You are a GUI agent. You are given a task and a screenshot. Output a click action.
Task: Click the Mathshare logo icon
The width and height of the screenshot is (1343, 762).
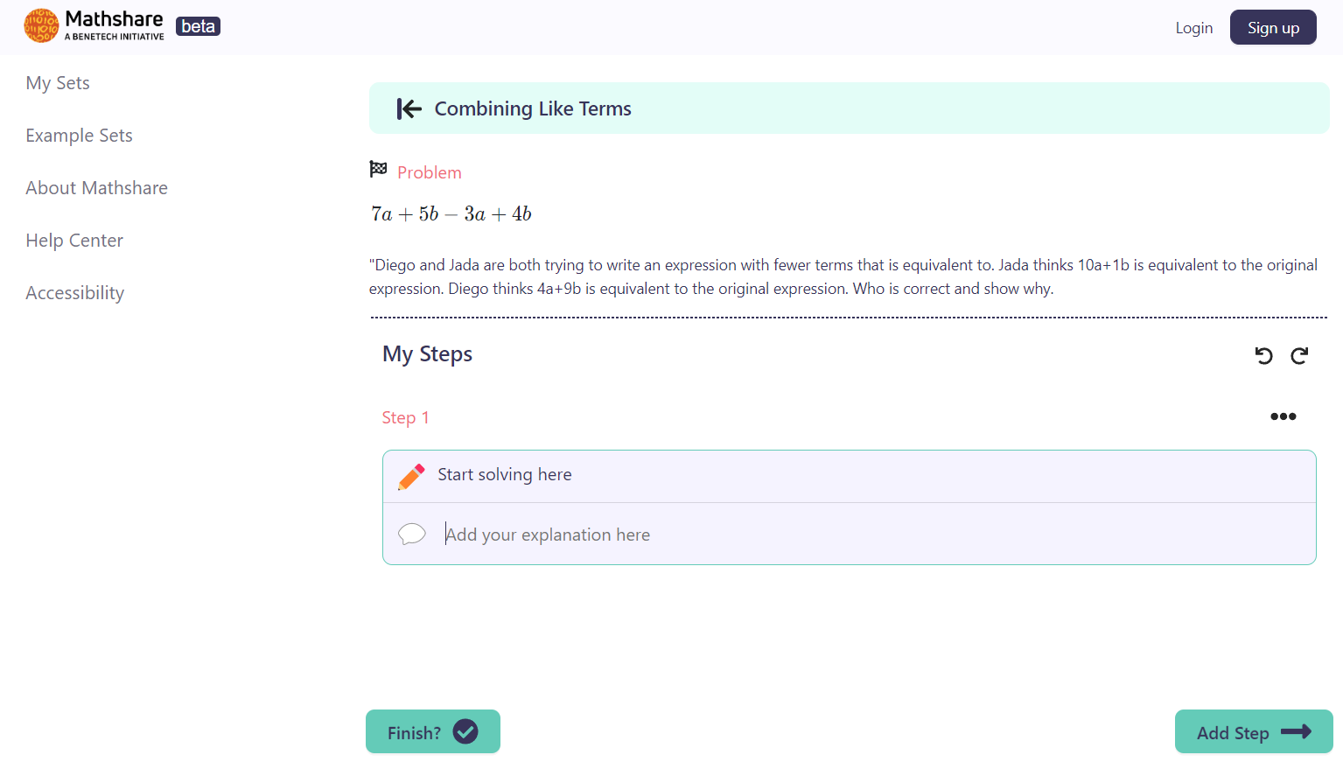click(x=41, y=26)
